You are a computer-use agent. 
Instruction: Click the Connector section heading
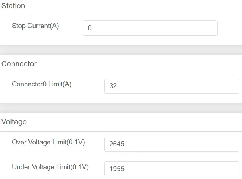point(19,64)
